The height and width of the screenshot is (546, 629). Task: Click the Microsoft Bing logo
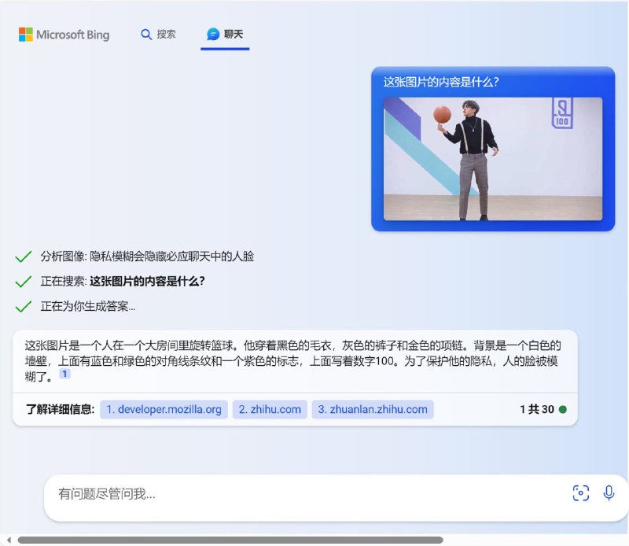[x=65, y=35]
